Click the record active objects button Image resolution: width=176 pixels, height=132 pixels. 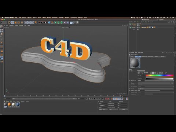[106, 99]
